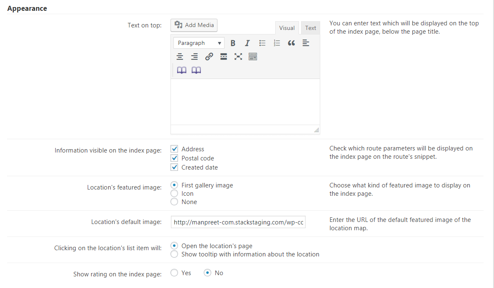Show the toolbar toggle keyboard icon
Viewport: 494px width, 288px height.
coord(253,57)
